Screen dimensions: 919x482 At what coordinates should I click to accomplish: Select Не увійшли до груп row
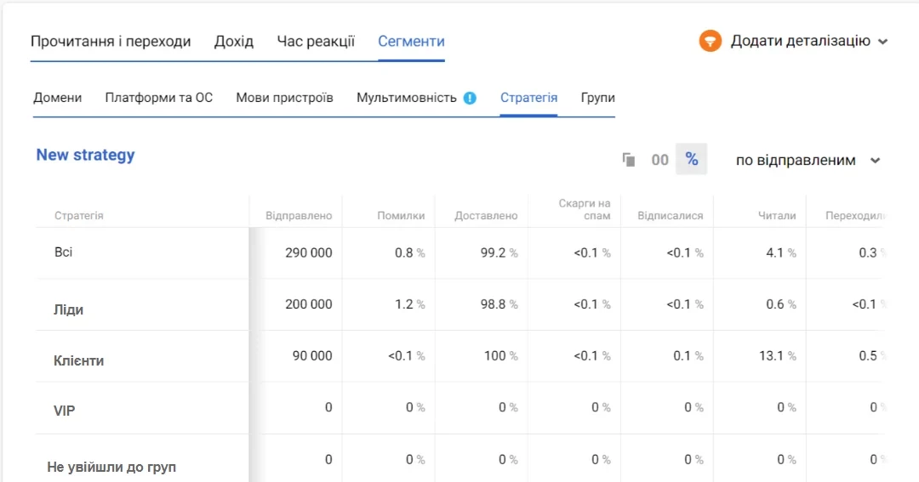(111, 468)
